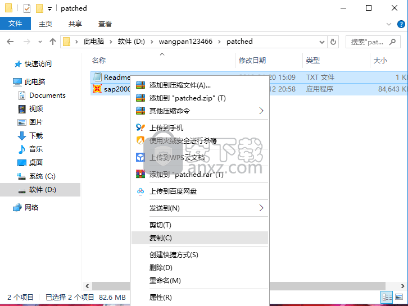Click the System (C:) drive icon
The image size is (408, 306).
tap(21, 176)
